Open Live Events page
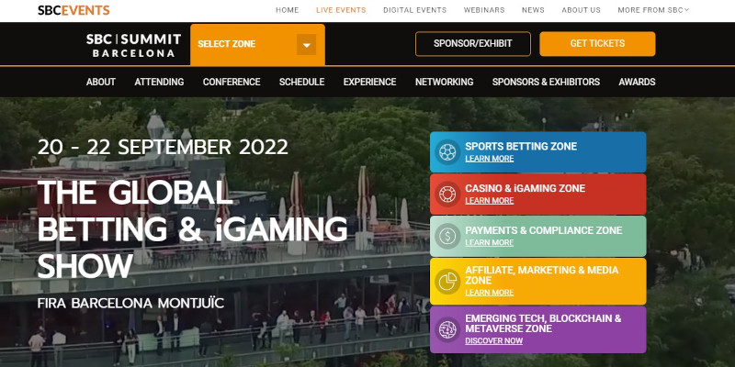Viewport: 735px width, 367px height. (341, 10)
